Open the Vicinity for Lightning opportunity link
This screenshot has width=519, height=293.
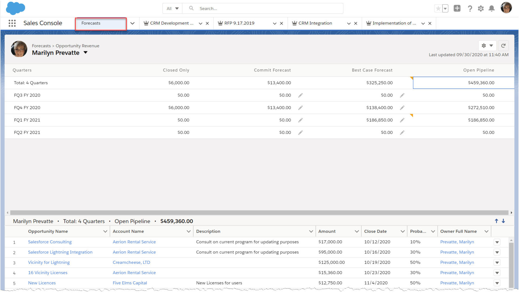point(49,262)
